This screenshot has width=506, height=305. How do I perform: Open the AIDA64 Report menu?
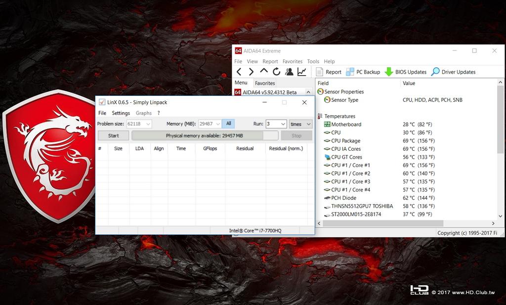[270, 61]
